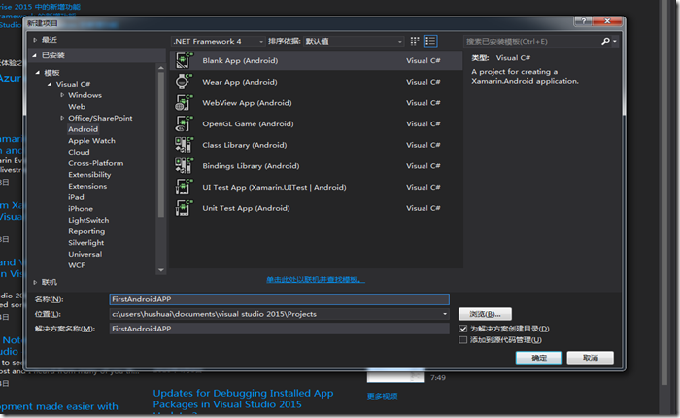Select Web in the template tree
This screenshot has height=418, width=680.
[x=77, y=106]
